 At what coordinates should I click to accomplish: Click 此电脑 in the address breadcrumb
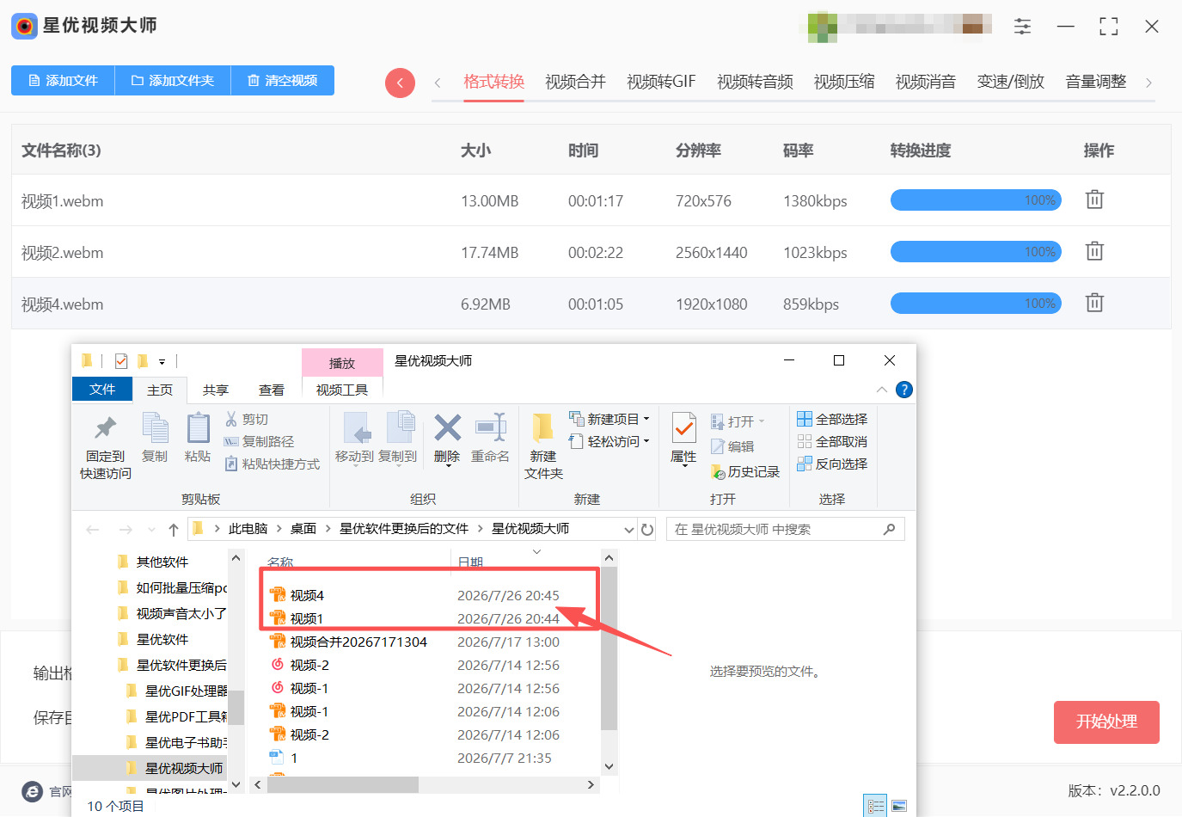click(248, 529)
